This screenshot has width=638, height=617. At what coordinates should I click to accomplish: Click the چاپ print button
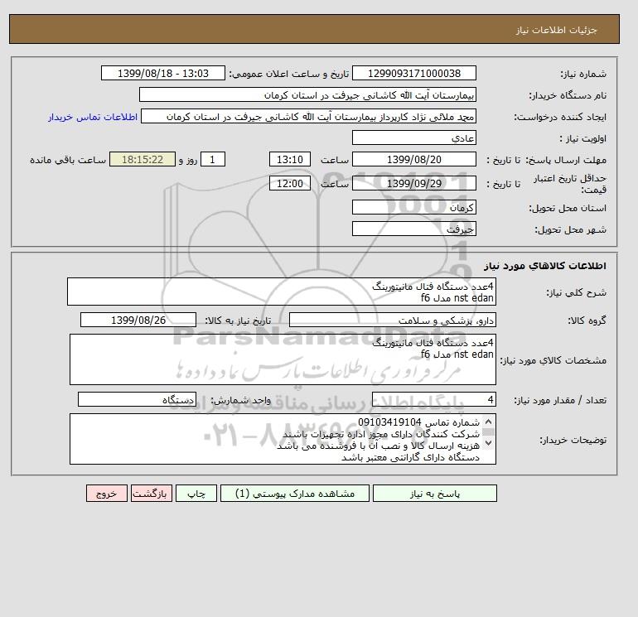coord(196,494)
